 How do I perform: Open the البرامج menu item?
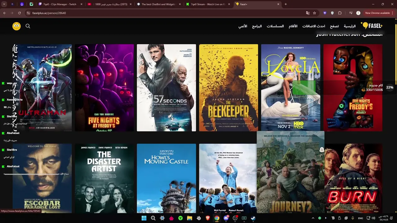[257, 26]
